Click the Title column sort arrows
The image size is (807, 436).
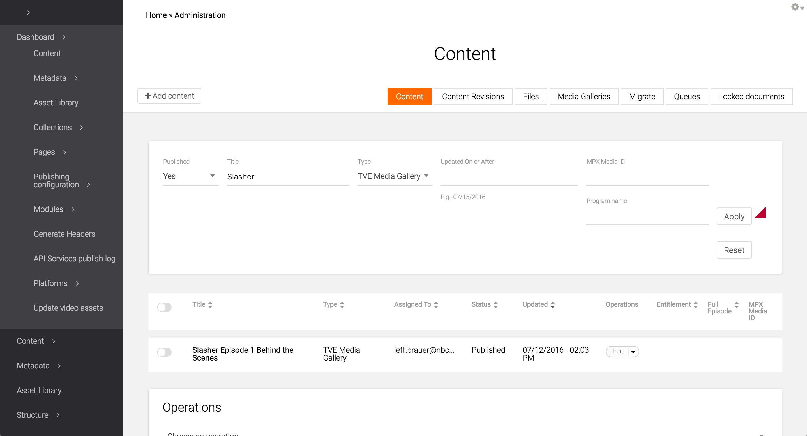pyautogui.click(x=210, y=305)
